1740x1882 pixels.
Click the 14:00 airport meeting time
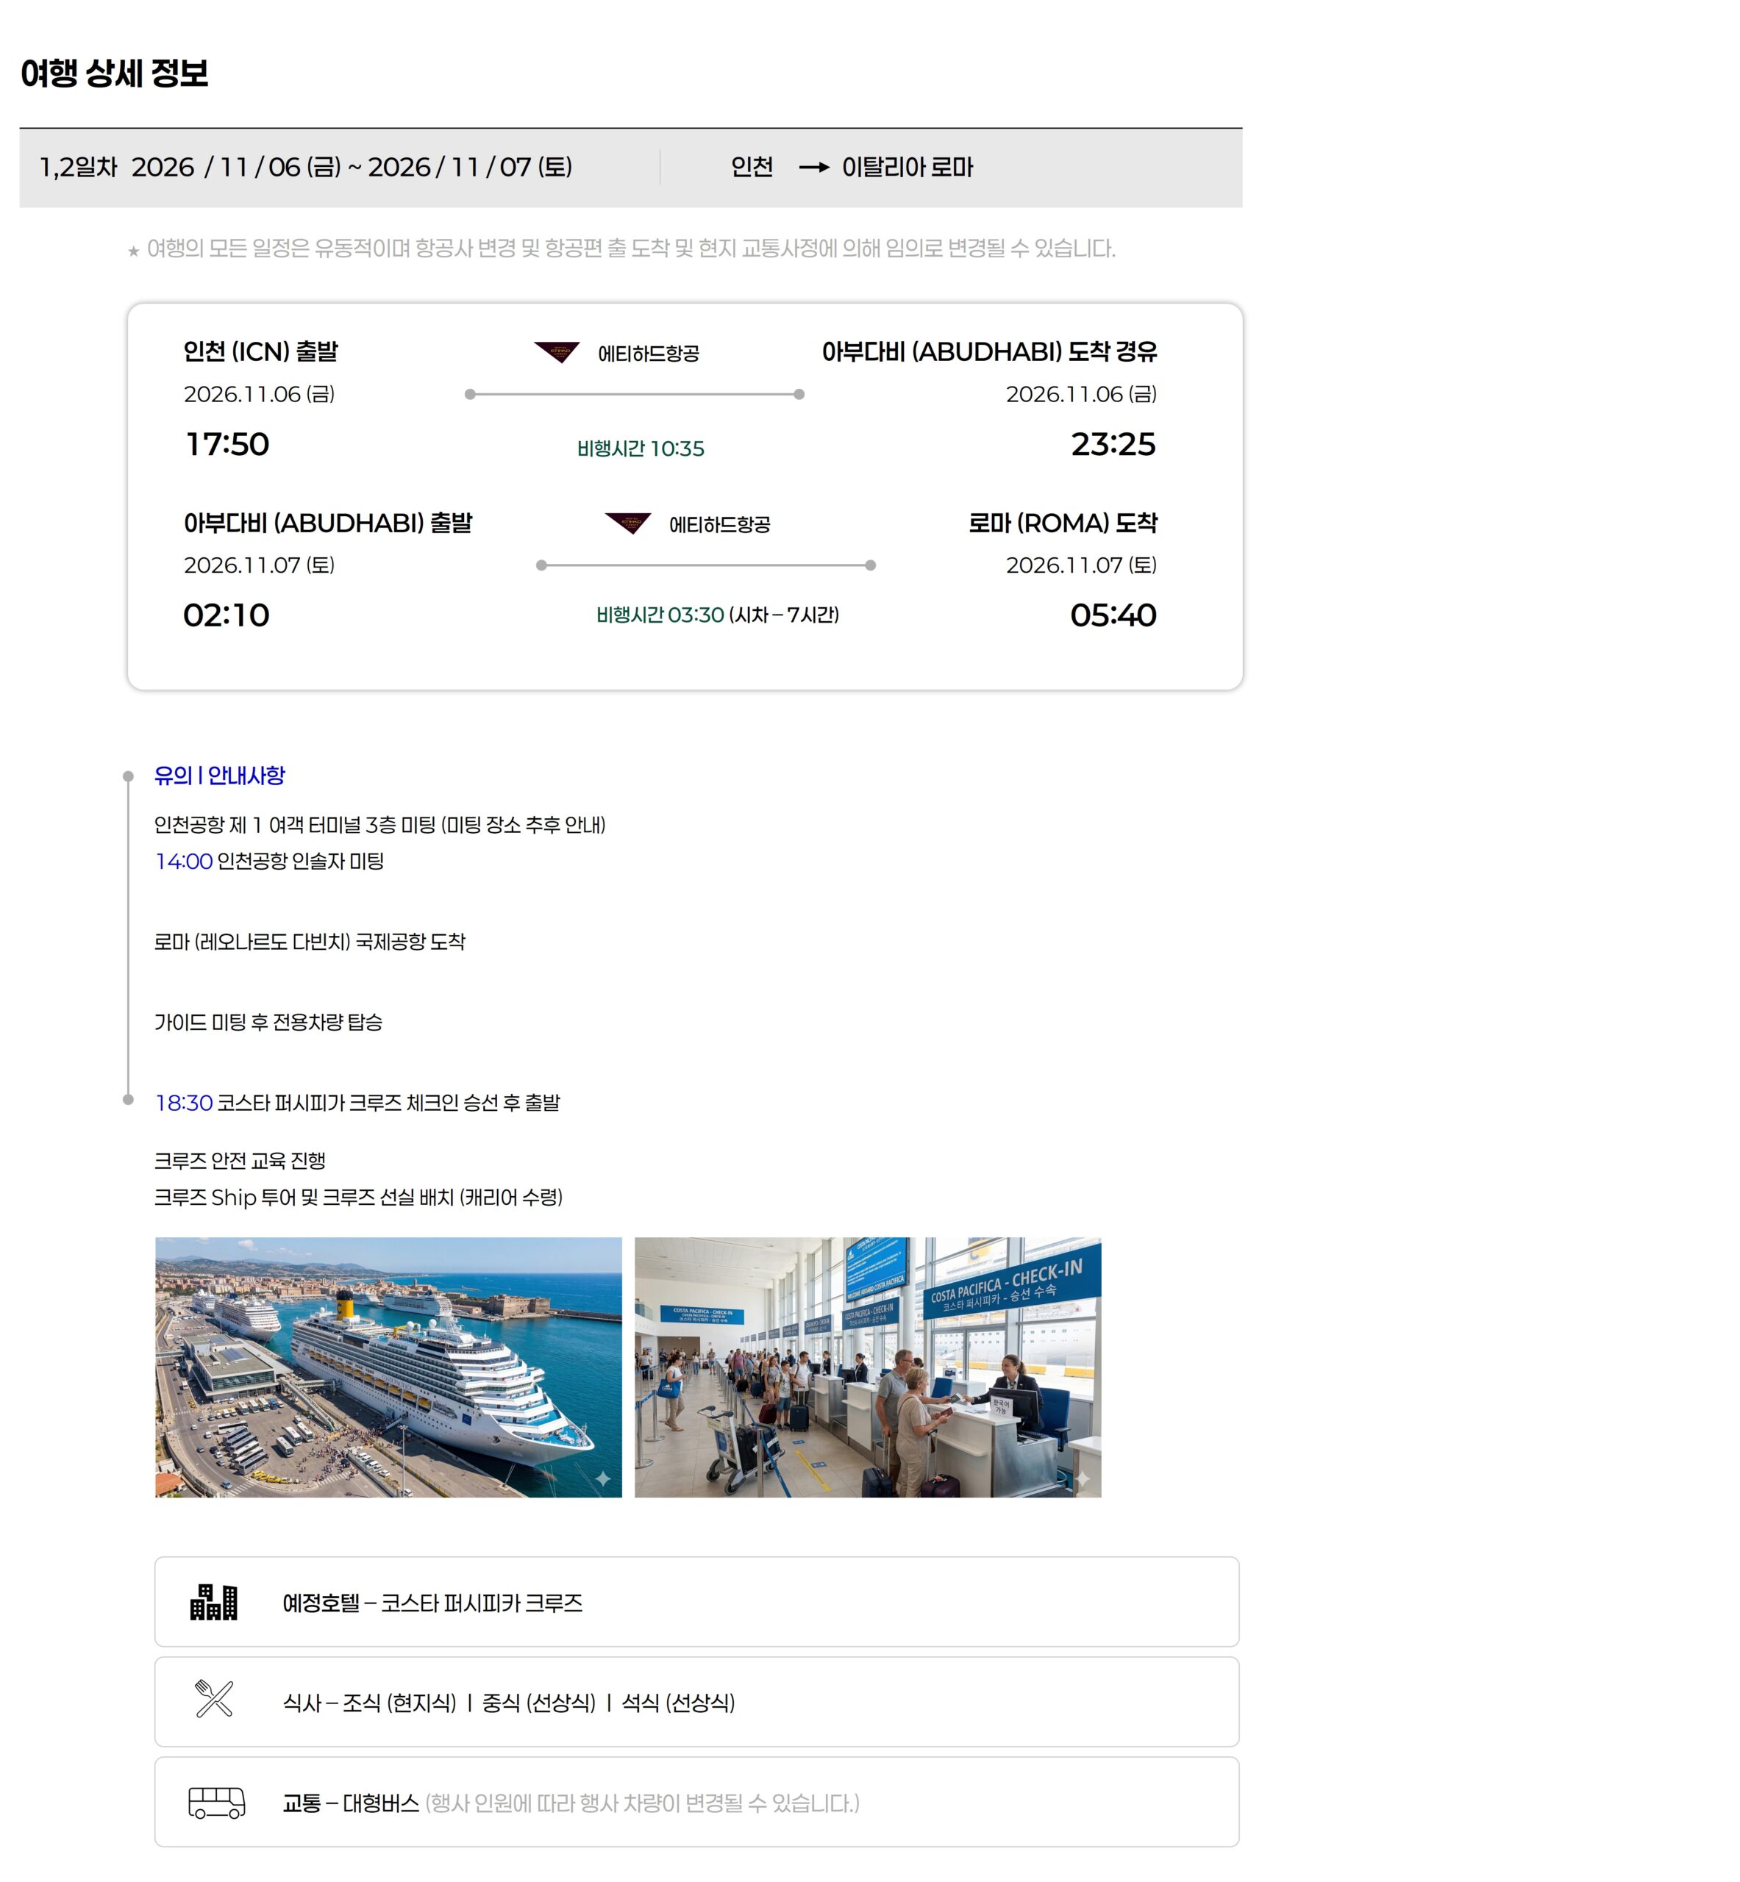[184, 861]
